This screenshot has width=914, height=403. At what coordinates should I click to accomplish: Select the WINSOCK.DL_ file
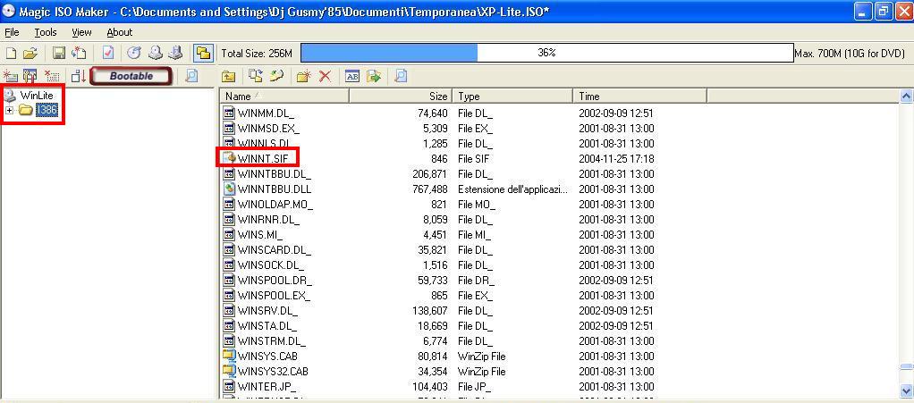(x=271, y=265)
